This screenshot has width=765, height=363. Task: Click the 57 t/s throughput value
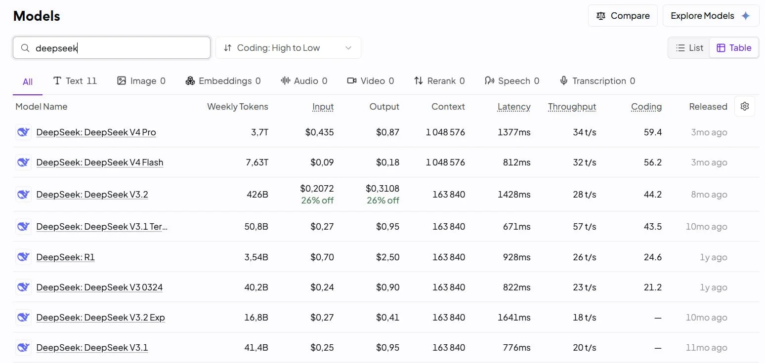[584, 227]
